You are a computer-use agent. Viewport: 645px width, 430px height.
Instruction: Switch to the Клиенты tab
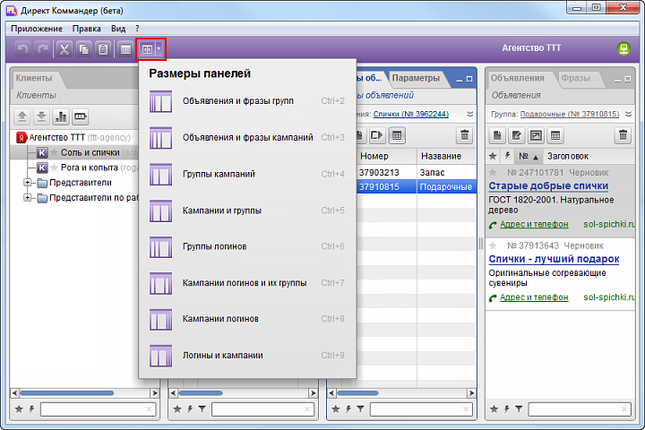[x=34, y=78]
